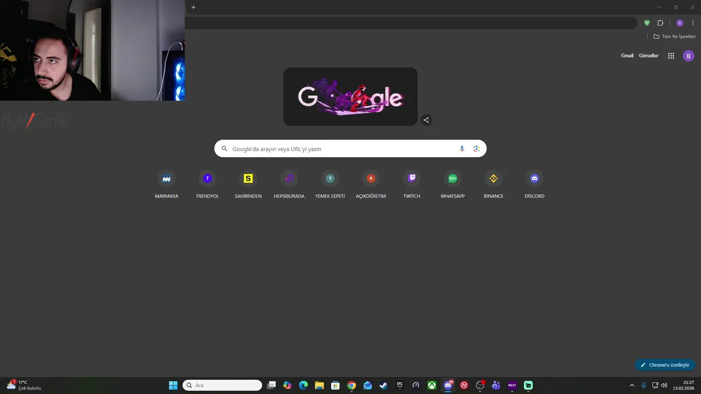Open the Chrome profile button in toolbar
The image size is (701, 394).
point(680,23)
